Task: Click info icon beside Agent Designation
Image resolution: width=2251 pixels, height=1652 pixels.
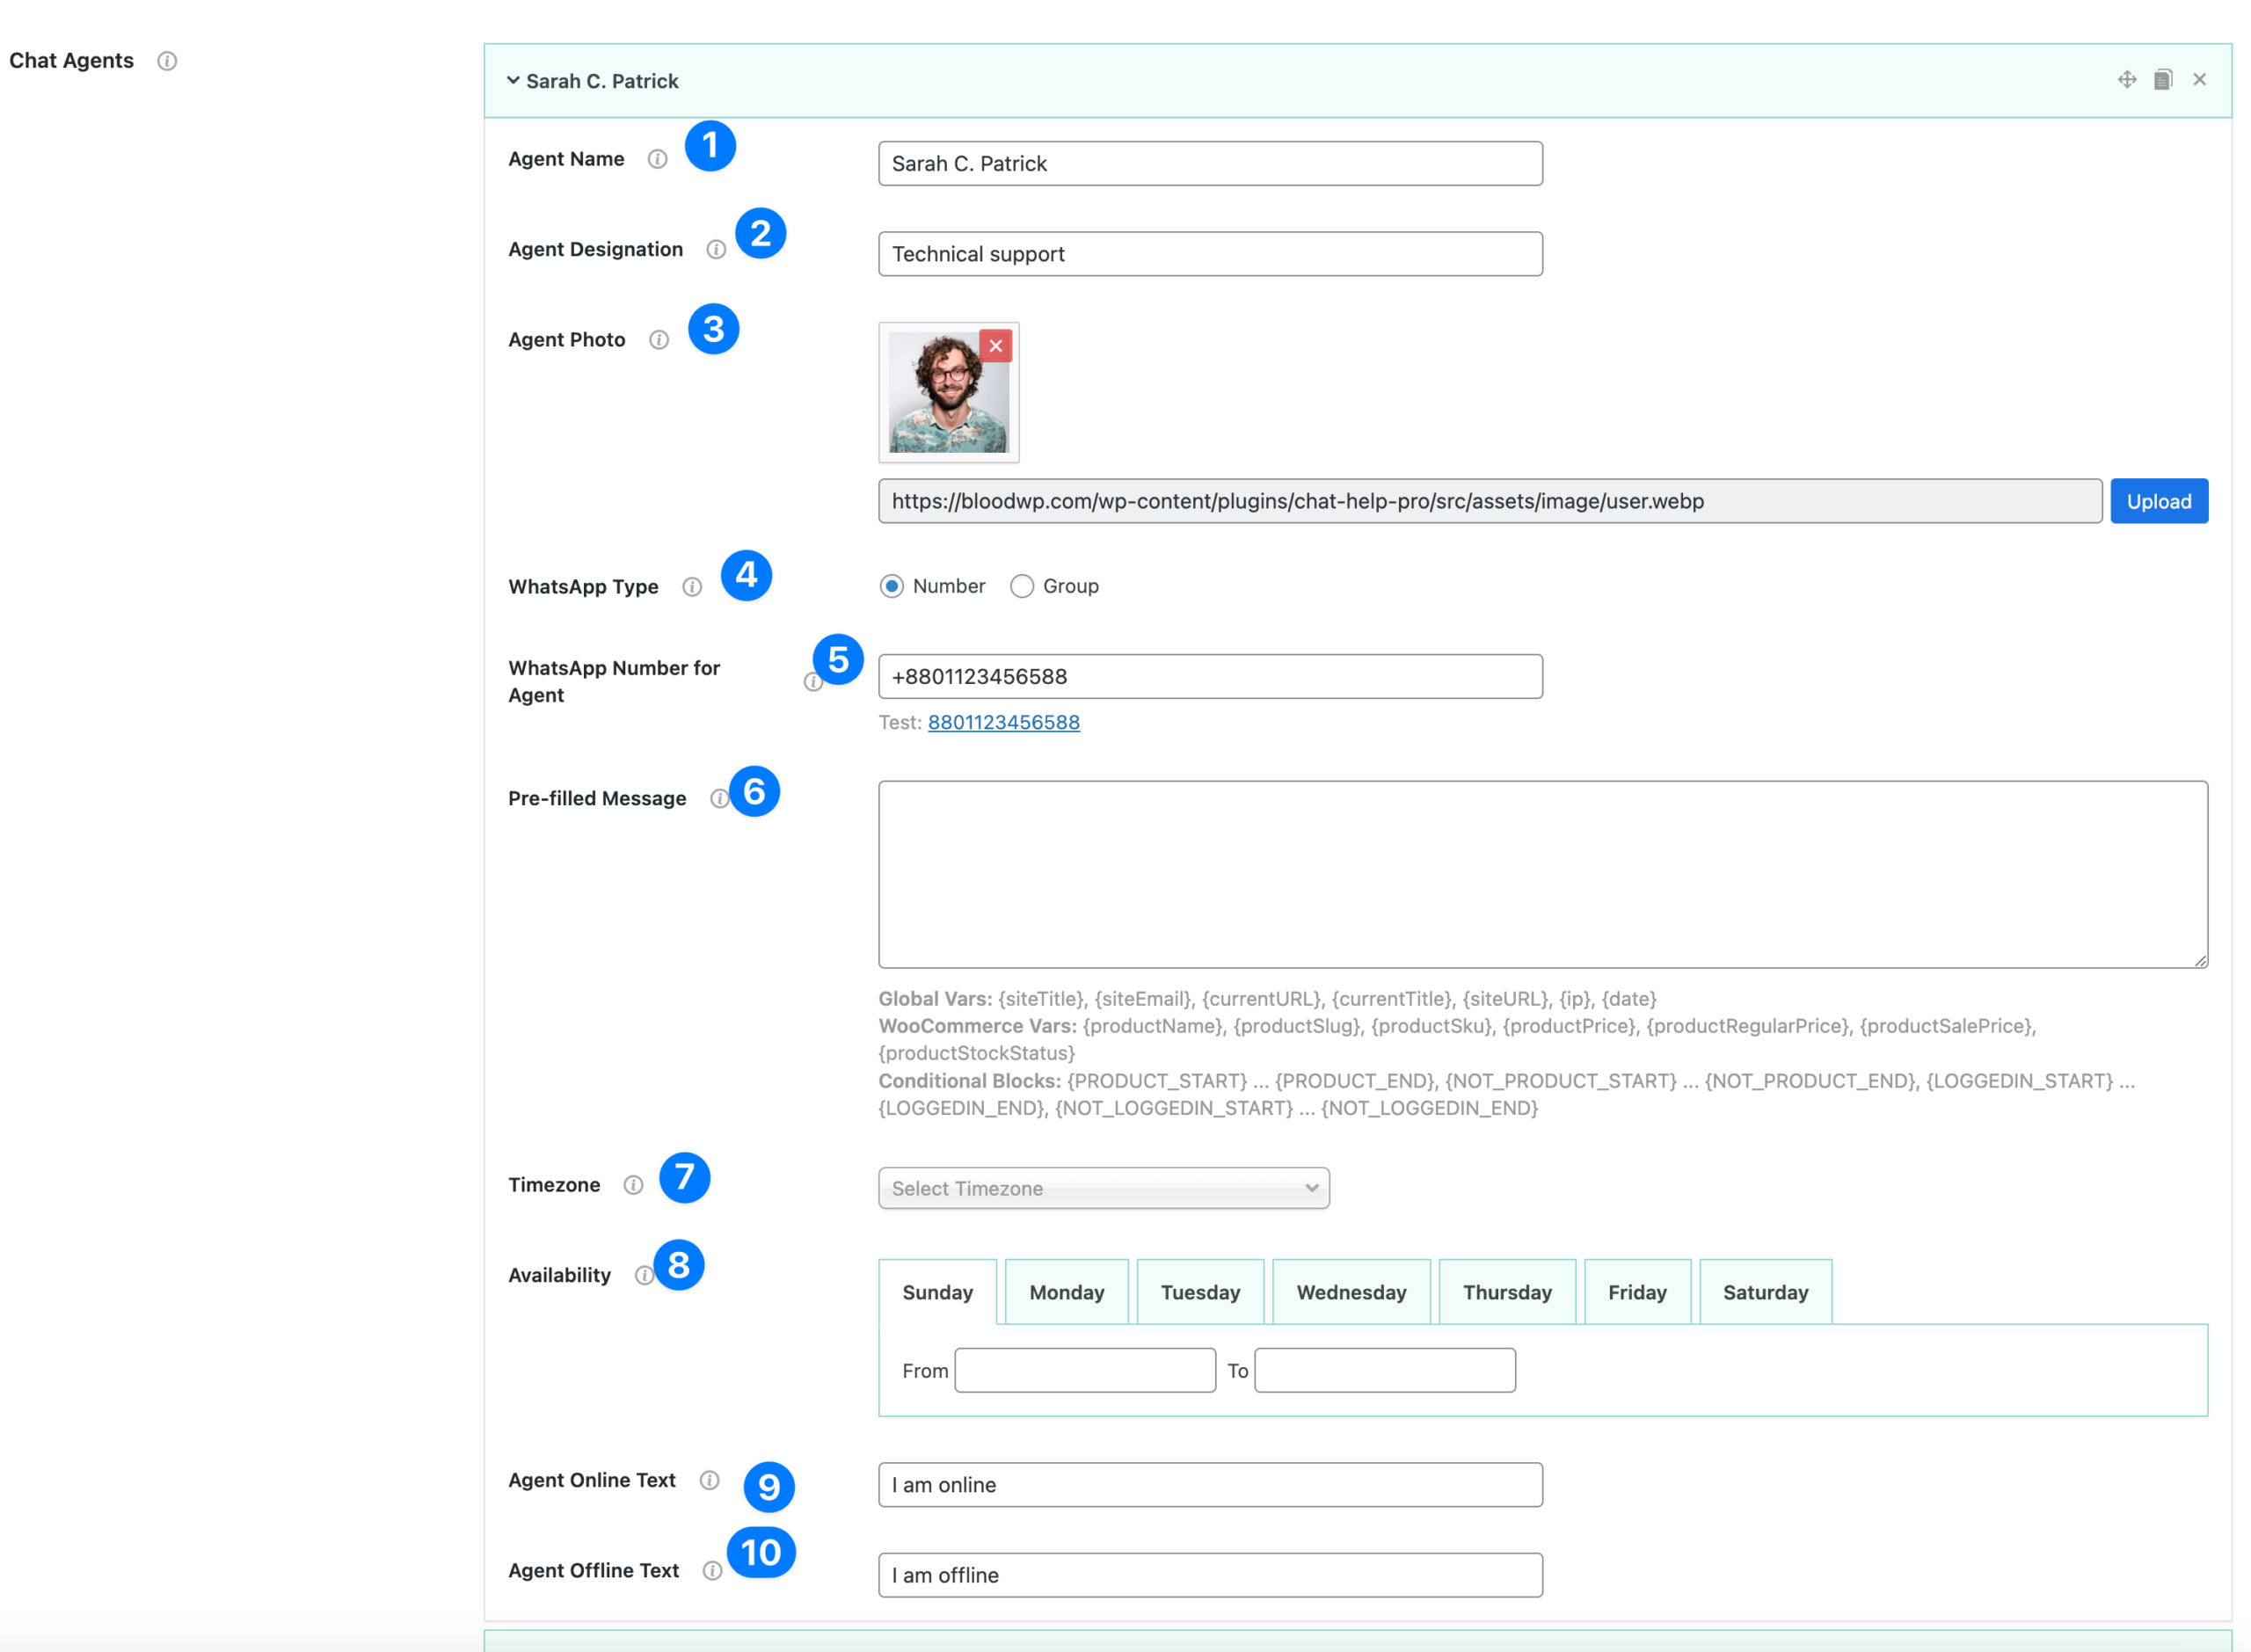Action: click(x=716, y=249)
